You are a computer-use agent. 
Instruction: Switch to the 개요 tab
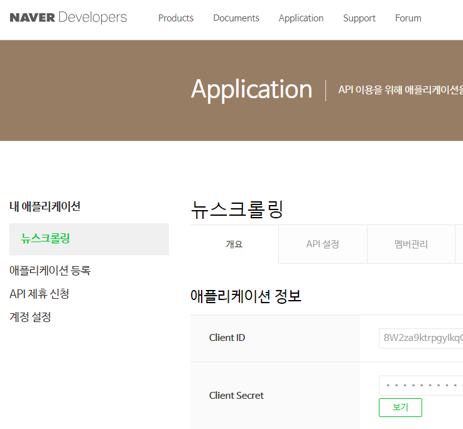pos(234,244)
